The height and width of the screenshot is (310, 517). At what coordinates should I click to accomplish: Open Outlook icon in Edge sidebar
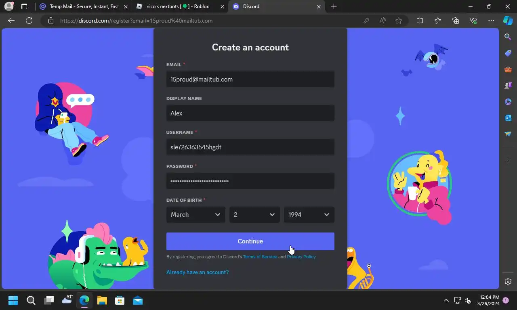[508, 118]
